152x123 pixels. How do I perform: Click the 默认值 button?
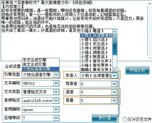(x=105, y=118)
